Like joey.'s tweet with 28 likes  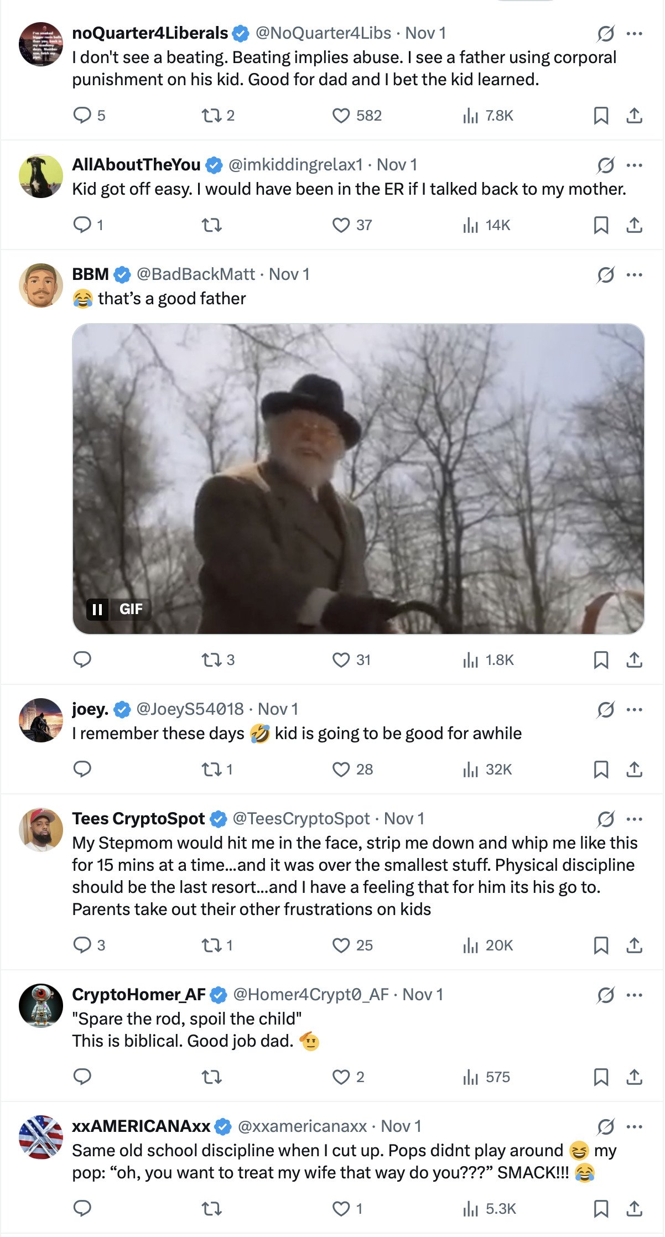tap(341, 770)
